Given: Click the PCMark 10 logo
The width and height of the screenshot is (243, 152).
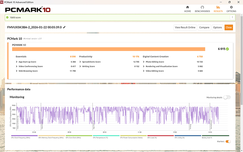Looking at the screenshot, I should point(28,9).
